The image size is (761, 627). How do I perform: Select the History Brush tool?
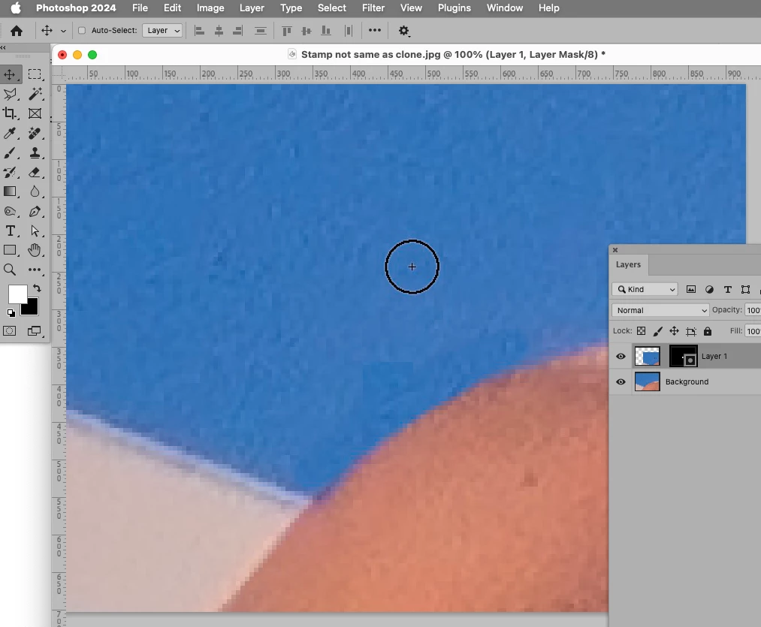10,172
